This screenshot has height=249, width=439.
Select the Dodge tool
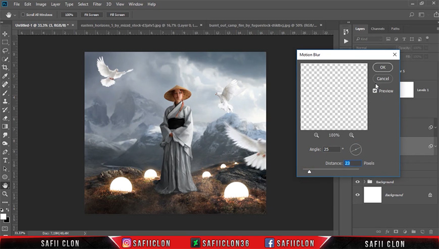pyautogui.click(x=5, y=144)
